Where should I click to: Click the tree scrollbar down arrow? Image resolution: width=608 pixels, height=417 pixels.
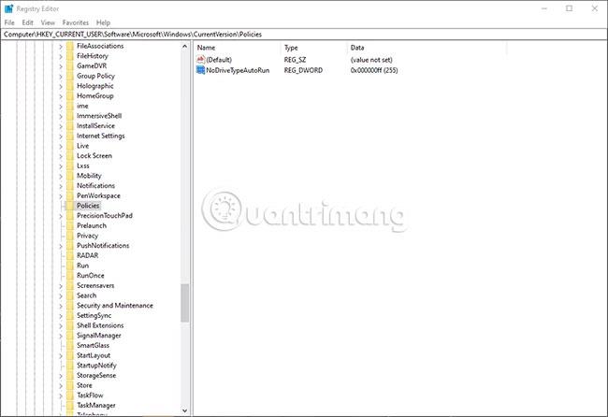184,410
